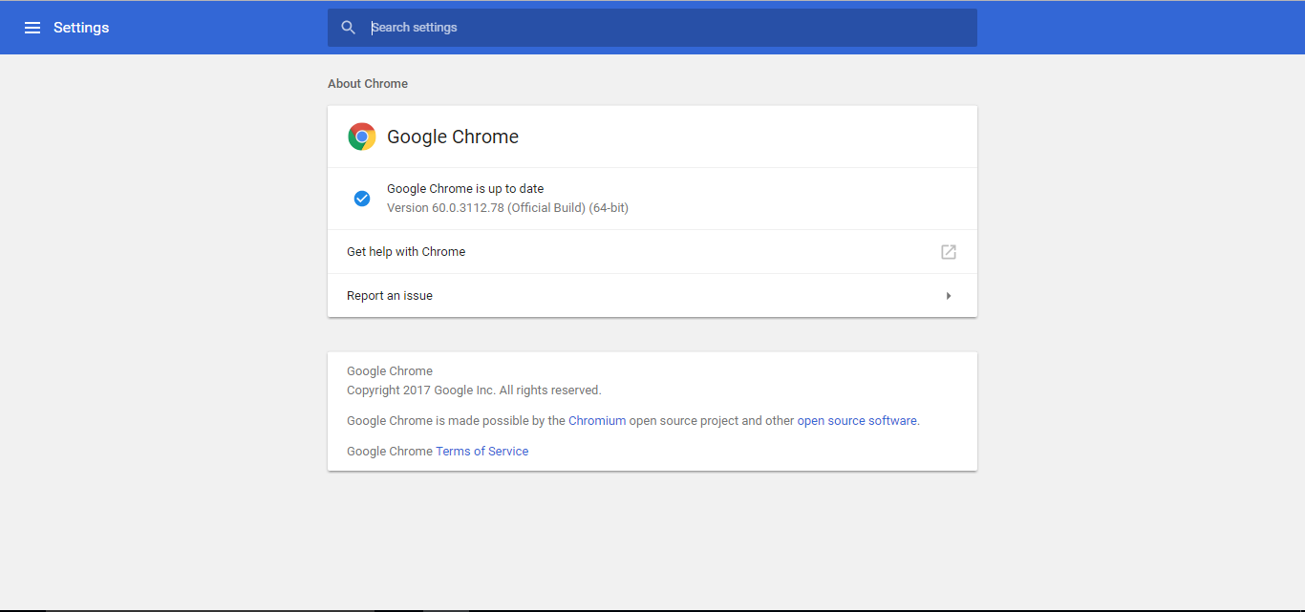
Task: Focus the Search settings field
Action: coord(652,28)
